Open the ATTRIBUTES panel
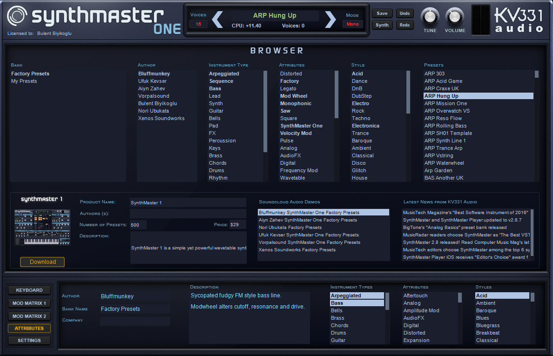Screen dimensions: 553x356 click(x=29, y=328)
